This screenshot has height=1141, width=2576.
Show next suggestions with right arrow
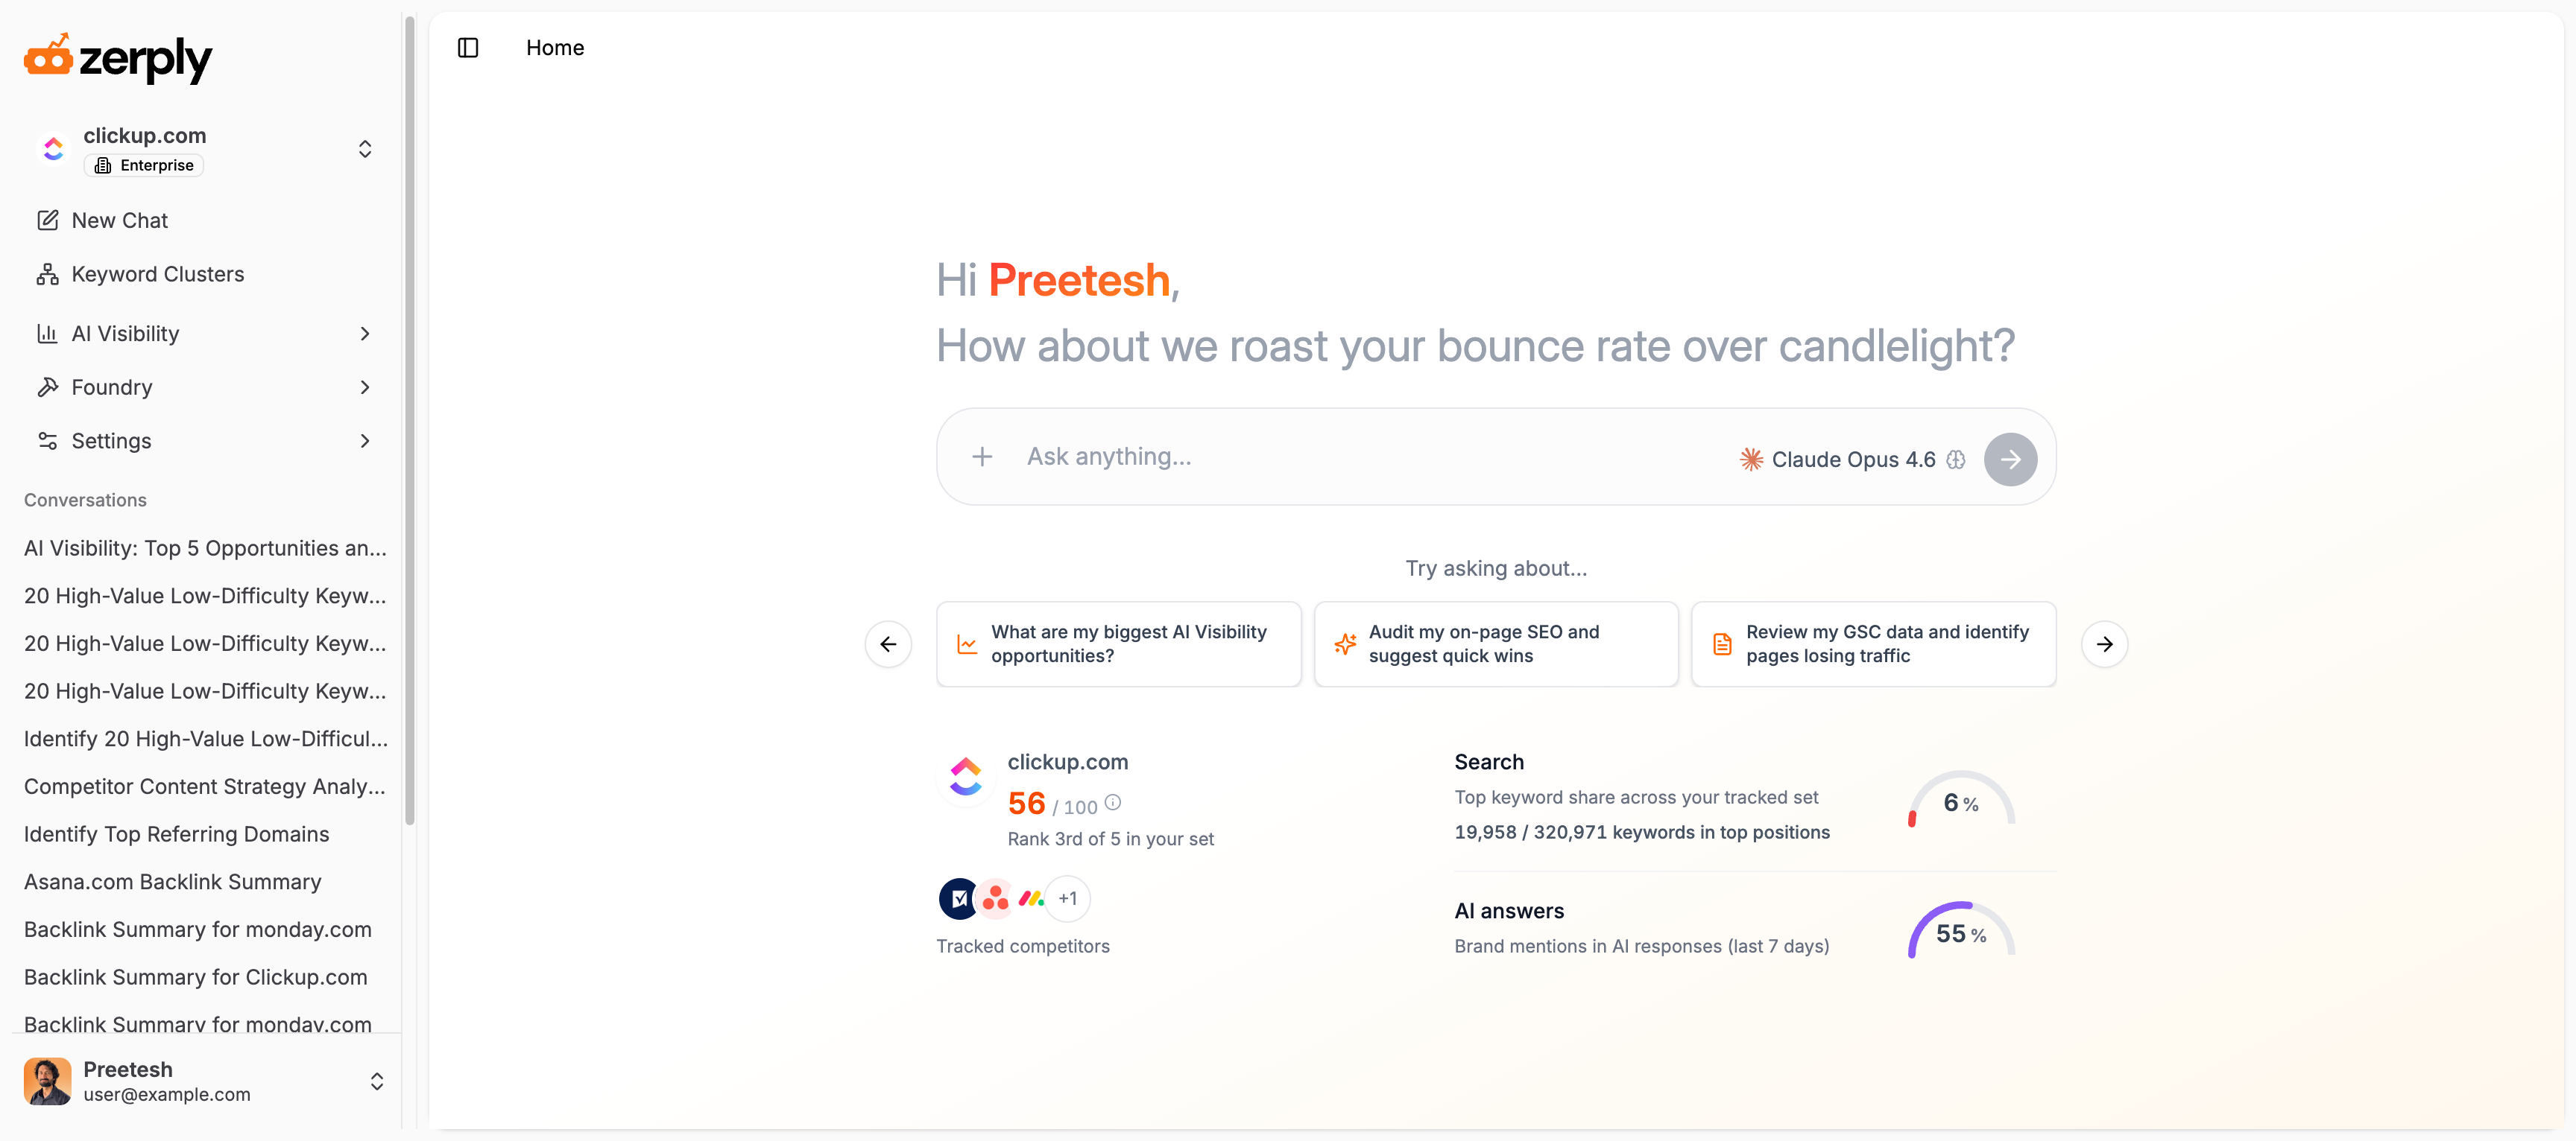click(x=2104, y=644)
